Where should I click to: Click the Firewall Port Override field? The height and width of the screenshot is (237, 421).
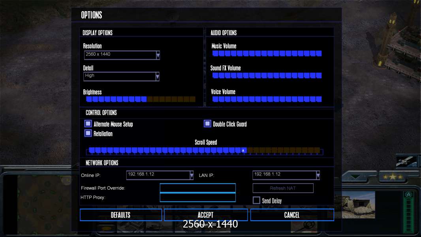197,188
